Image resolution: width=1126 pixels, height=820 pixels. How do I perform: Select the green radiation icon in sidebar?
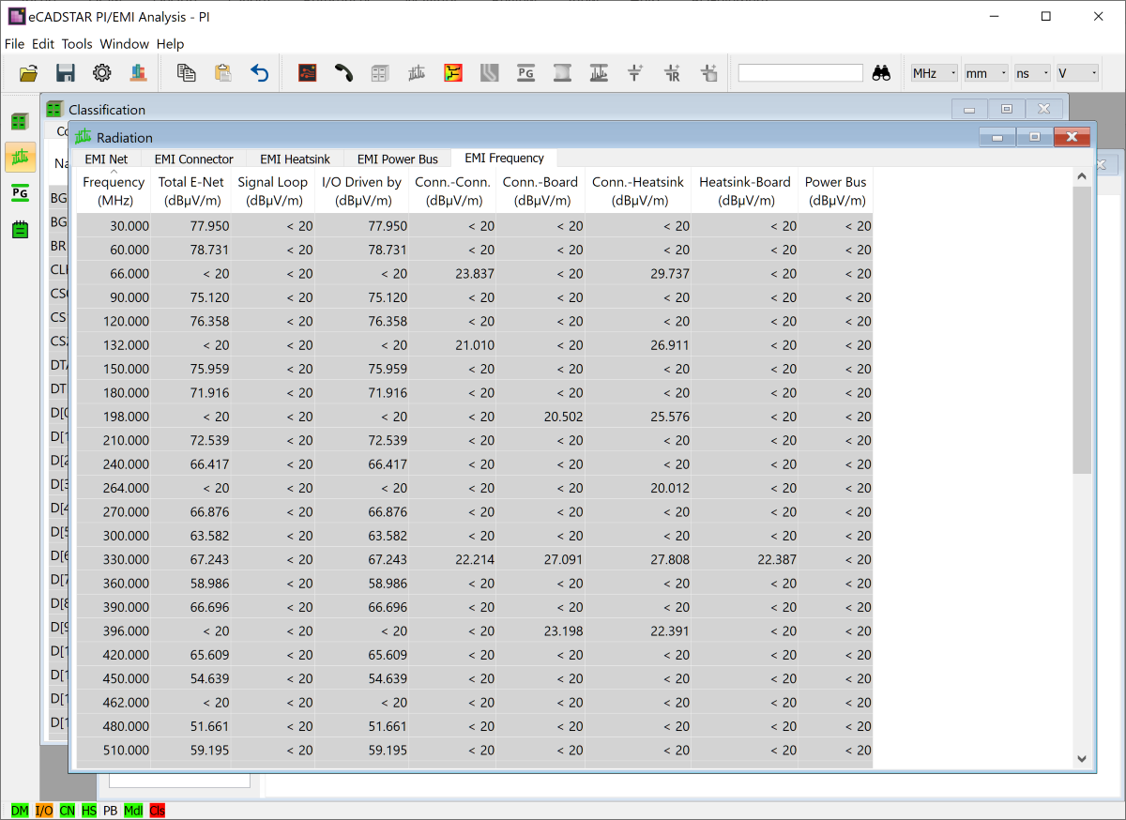20,158
